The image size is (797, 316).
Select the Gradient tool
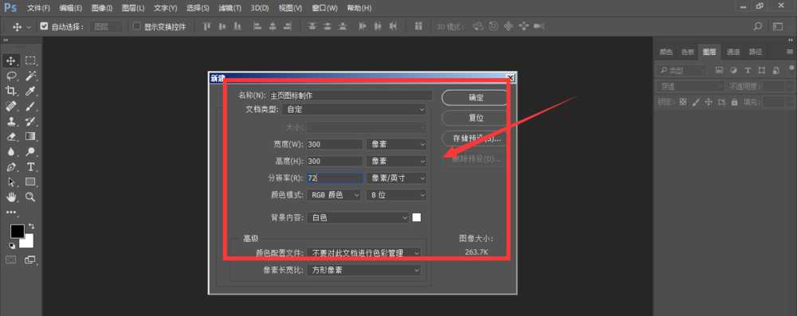30,137
